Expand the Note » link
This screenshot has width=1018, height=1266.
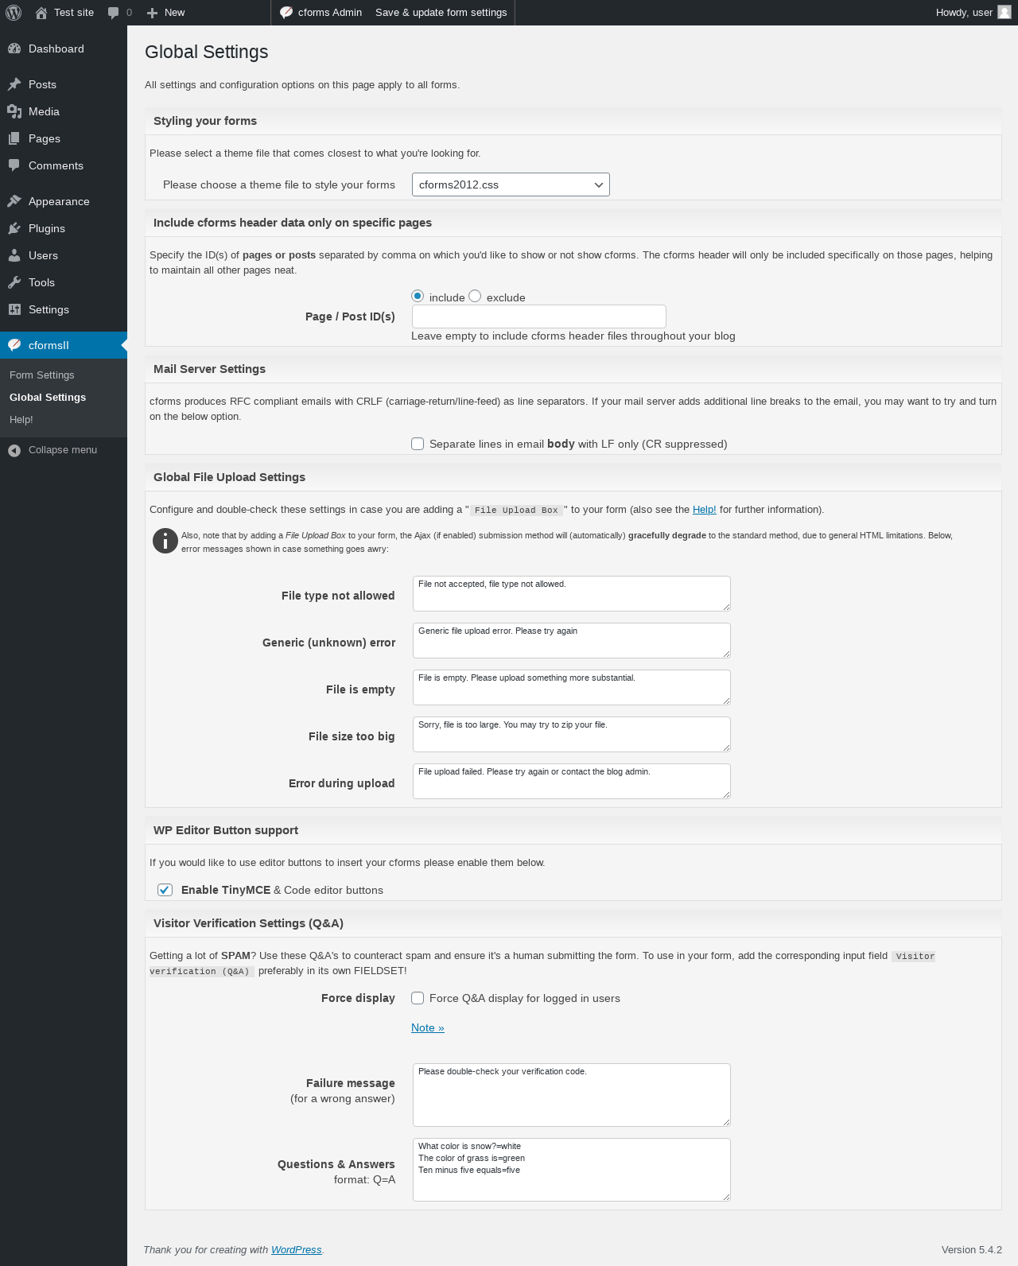428,1027
